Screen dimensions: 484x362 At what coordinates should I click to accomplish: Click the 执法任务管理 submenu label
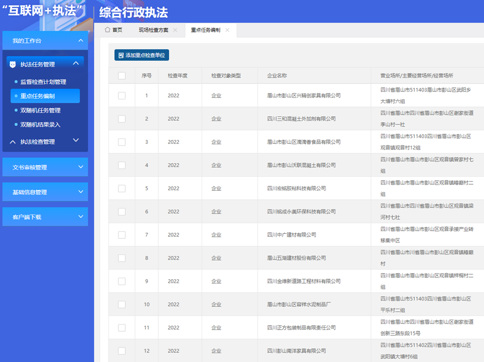click(x=38, y=64)
